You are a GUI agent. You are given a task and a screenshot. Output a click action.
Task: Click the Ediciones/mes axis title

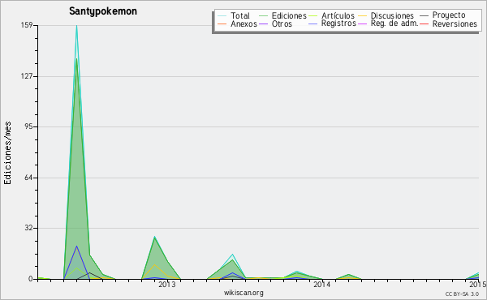click(x=7, y=153)
